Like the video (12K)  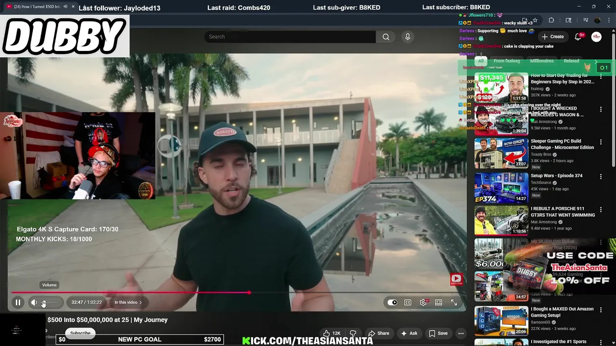pos(332,333)
